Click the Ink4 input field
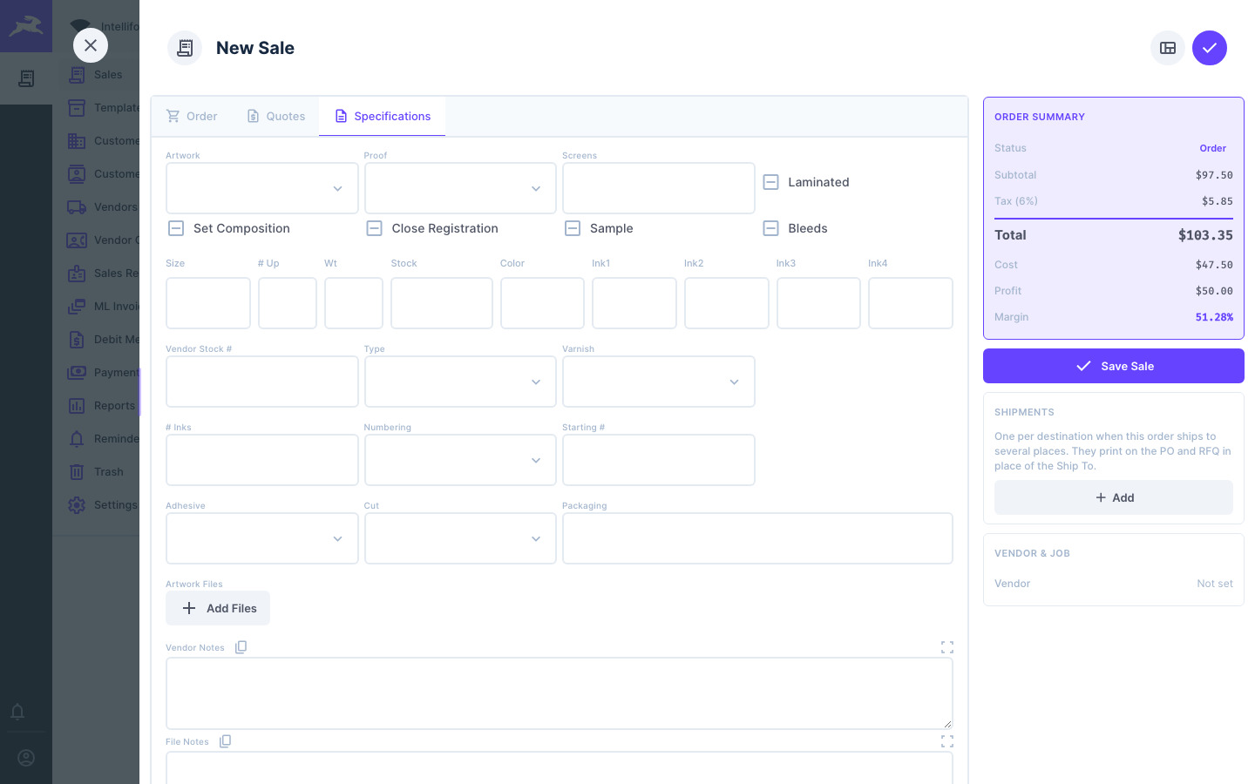Screen dimensions: 1255x784 [x=911, y=303]
